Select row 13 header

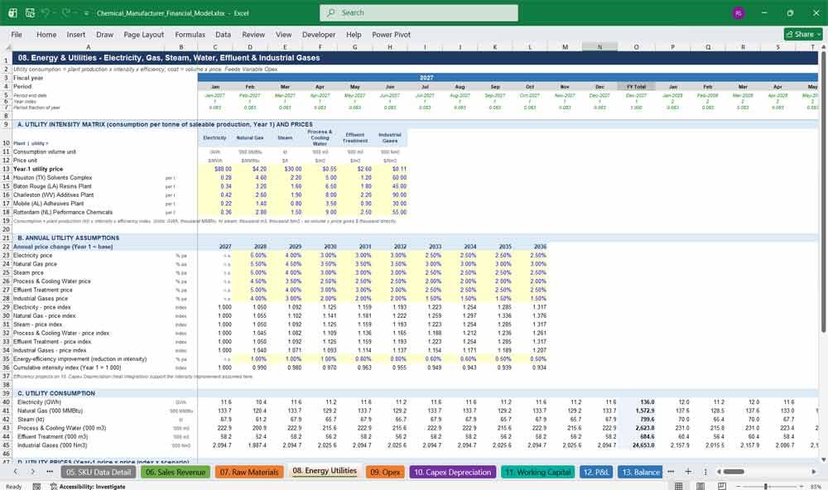click(6, 169)
